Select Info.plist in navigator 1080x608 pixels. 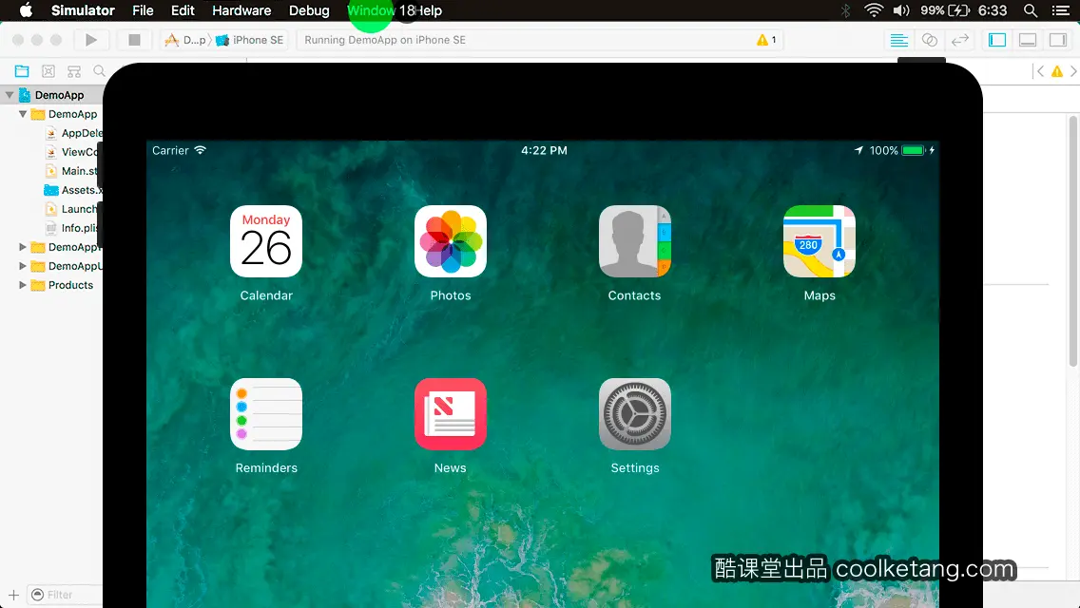point(73,228)
